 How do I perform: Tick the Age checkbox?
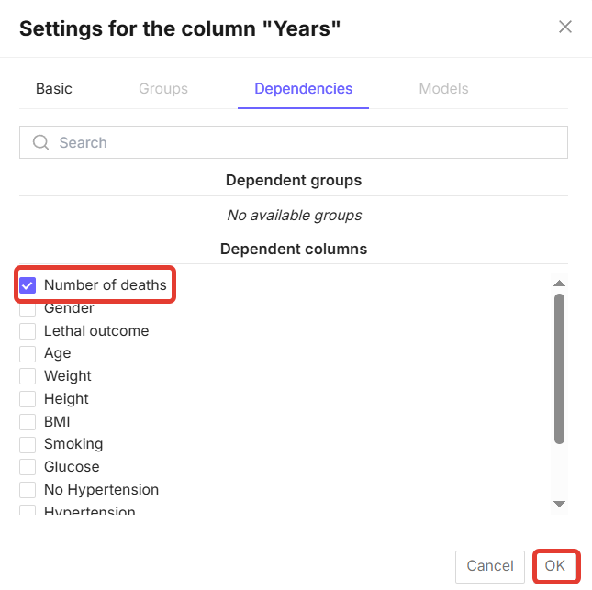click(x=28, y=353)
